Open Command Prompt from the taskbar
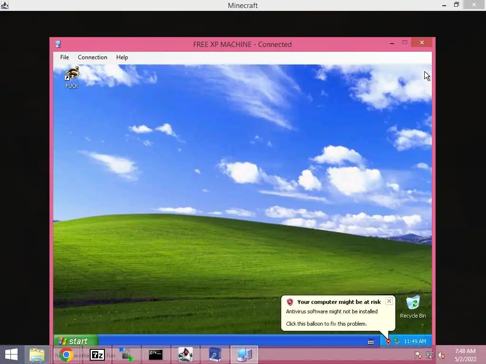 [x=156, y=355]
